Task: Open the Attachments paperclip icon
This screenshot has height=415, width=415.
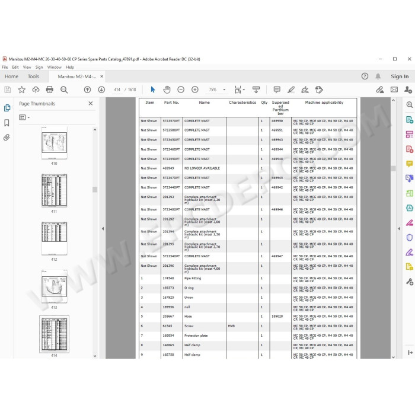Action: [7, 138]
